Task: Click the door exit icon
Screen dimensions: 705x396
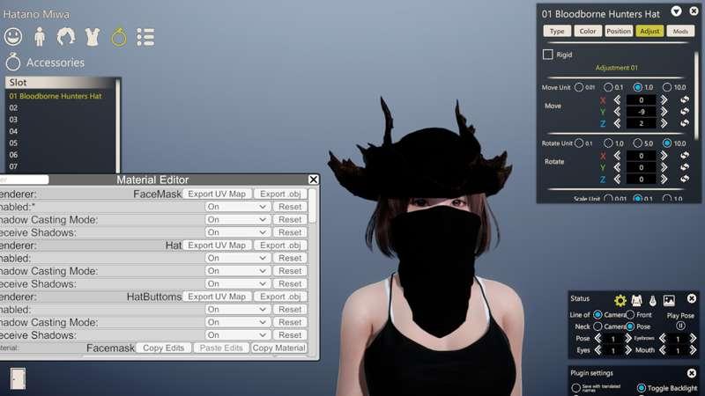Action: (18, 379)
